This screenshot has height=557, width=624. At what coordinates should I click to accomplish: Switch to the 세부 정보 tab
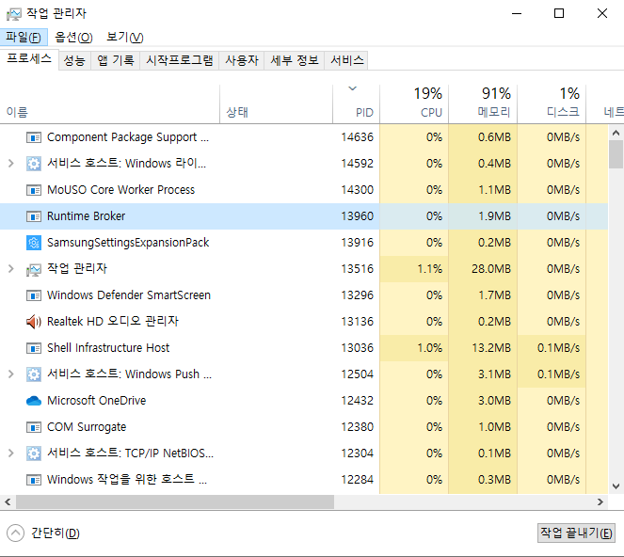click(x=295, y=60)
